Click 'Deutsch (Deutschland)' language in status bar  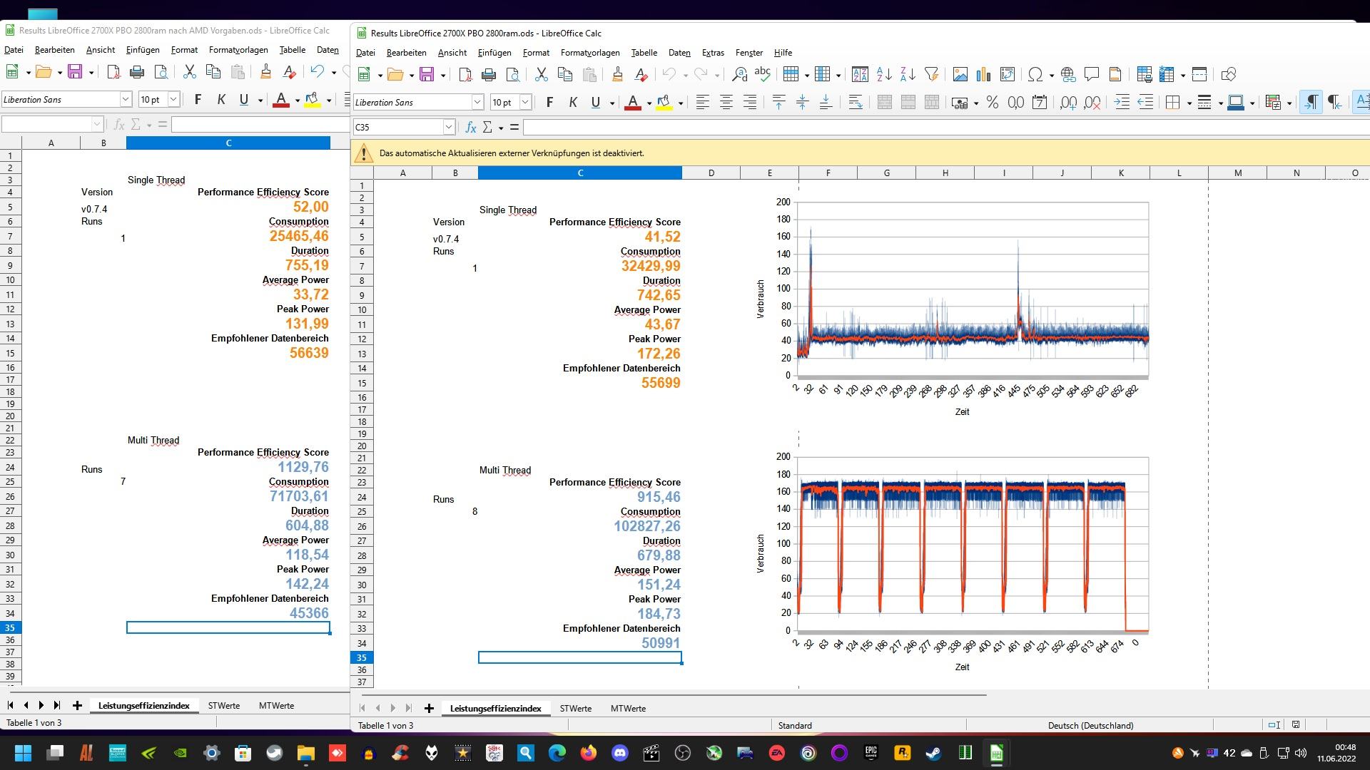tap(1090, 725)
